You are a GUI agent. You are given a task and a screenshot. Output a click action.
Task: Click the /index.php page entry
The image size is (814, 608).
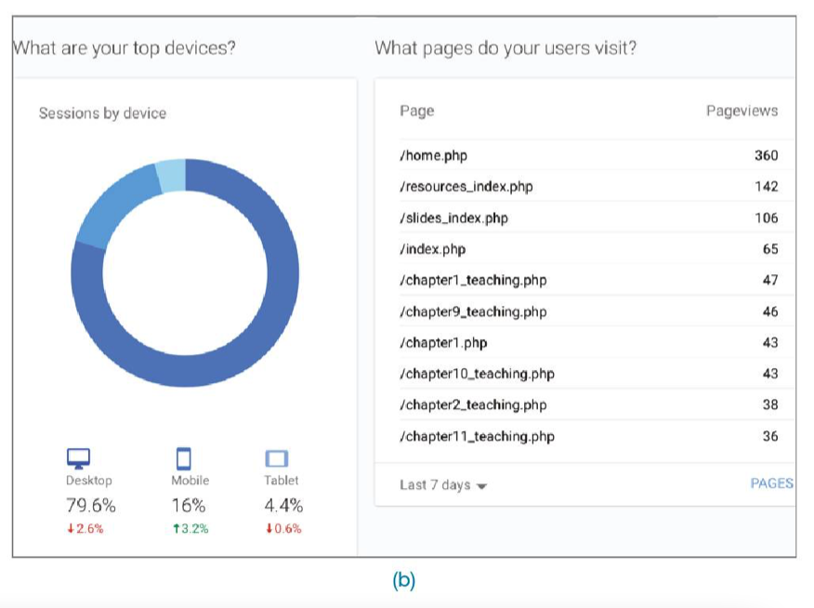pyautogui.click(x=433, y=249)
